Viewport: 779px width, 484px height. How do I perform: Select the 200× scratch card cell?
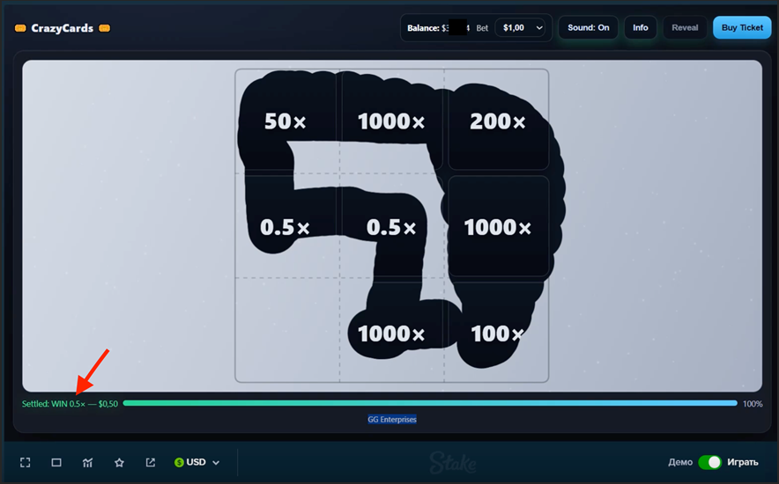[x=498, y=122]
